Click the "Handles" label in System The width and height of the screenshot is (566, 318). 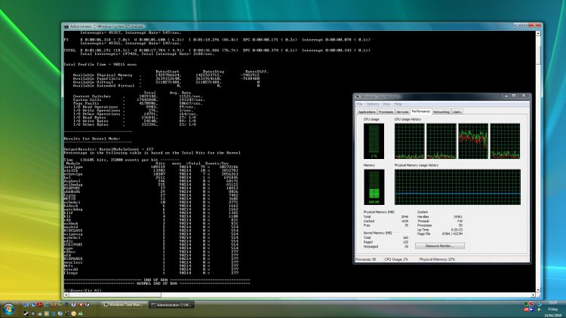click(423, 217)
